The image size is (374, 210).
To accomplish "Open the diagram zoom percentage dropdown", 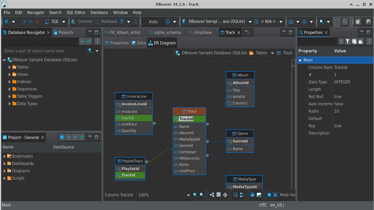I will (x=188, y=195).
